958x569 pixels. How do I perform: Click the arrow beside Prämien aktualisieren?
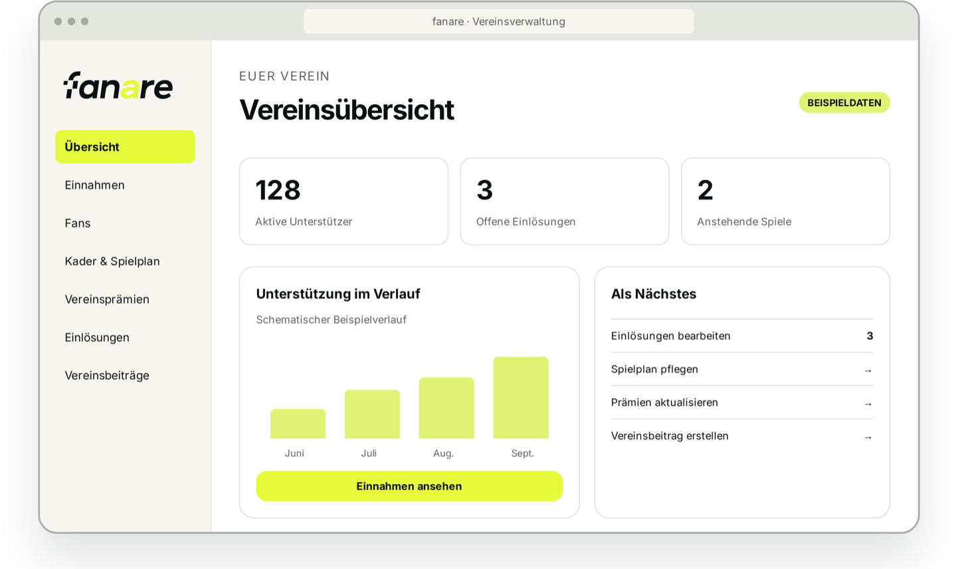(868, 403)
